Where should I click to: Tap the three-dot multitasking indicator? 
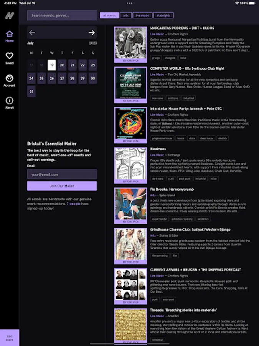130,3
